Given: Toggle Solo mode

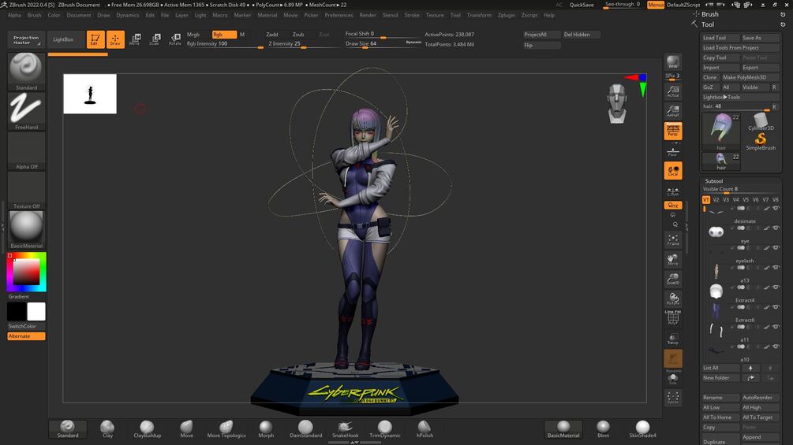Looking at the screenshot, I should coord(672,378).
